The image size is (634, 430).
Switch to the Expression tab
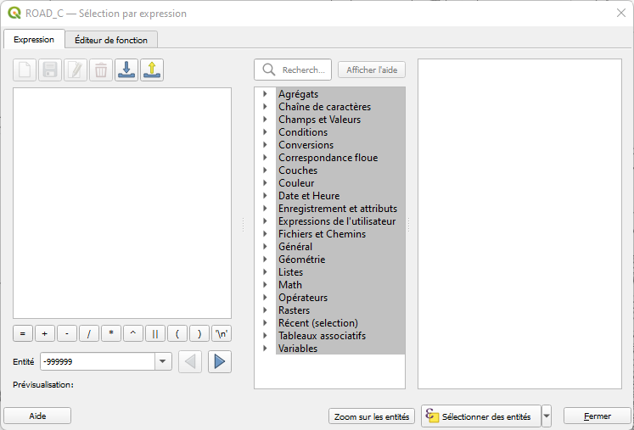[34, 39]
